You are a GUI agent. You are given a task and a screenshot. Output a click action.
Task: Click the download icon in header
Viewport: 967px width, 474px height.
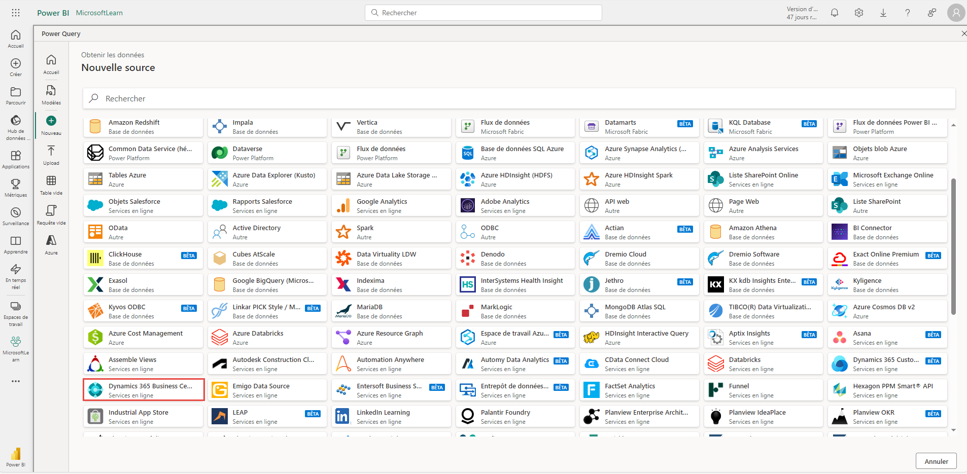click(x=883, y=13)
